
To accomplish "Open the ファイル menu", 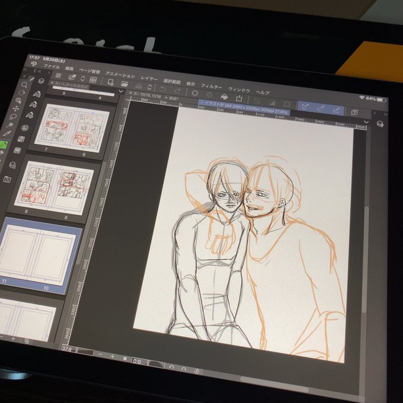I will click(52, 66).
